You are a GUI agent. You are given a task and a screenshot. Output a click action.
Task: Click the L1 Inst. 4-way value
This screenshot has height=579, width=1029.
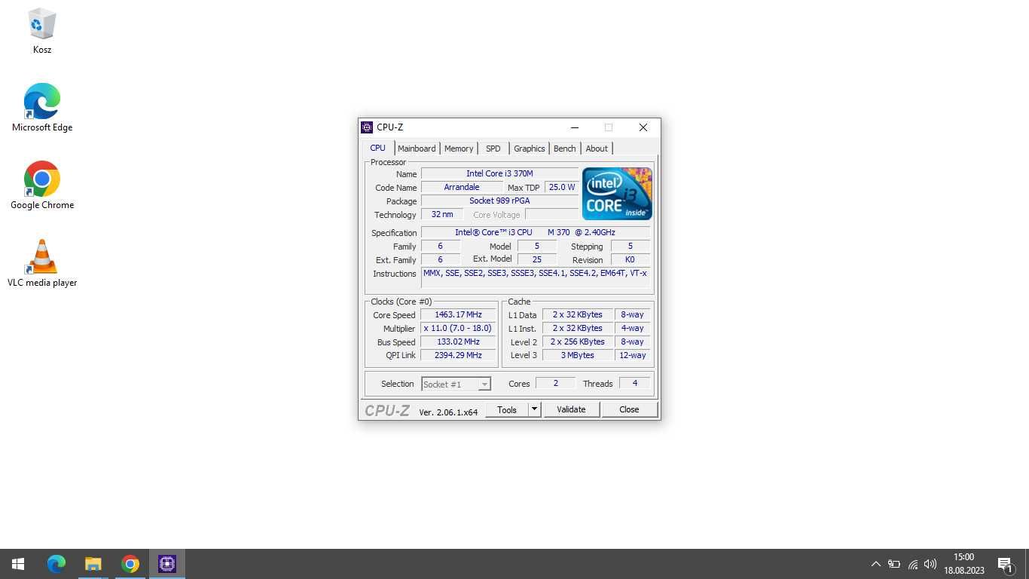click(x=632, y=328)
